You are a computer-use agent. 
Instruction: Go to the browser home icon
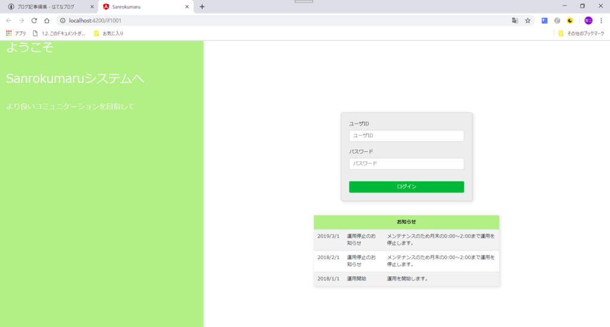[46, 21]
